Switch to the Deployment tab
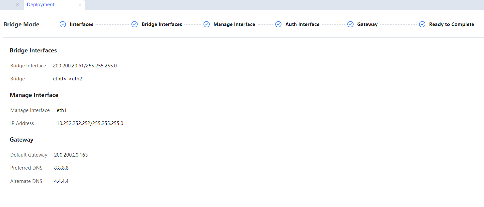 pos(41,5)
